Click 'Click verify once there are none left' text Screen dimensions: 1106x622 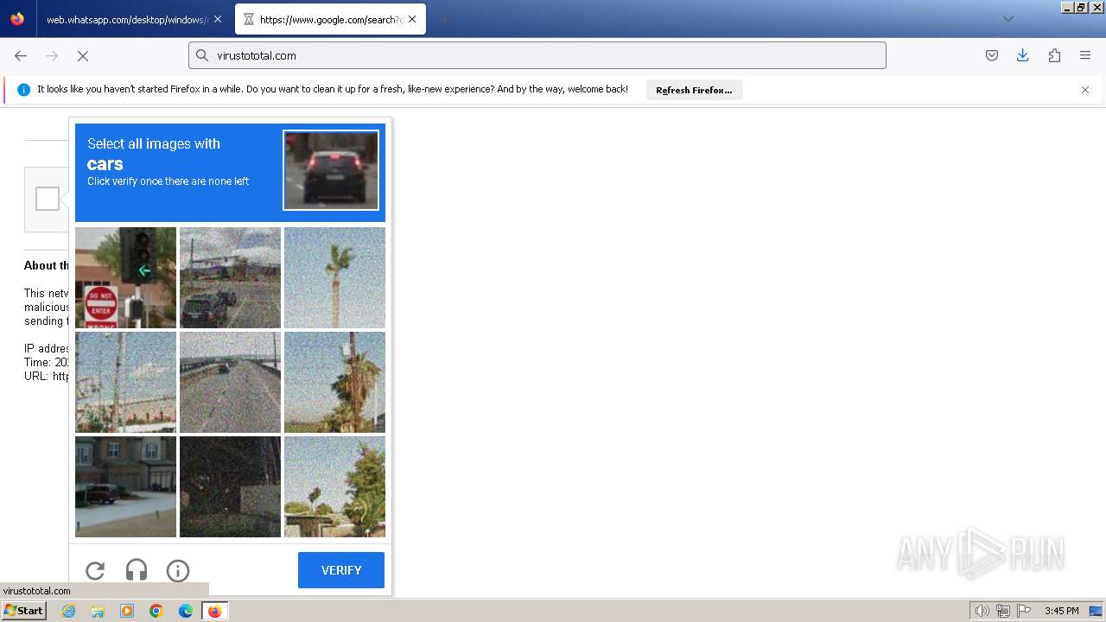[168, 181]
